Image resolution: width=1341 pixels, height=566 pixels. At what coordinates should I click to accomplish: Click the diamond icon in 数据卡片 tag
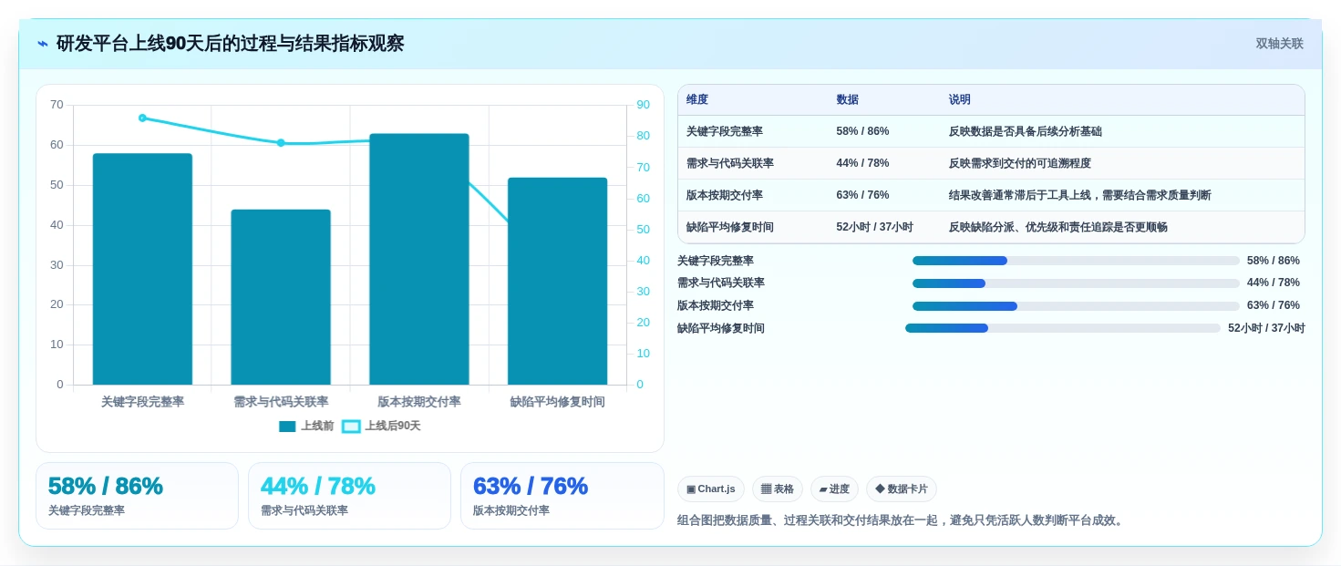(x=880, y=489)
